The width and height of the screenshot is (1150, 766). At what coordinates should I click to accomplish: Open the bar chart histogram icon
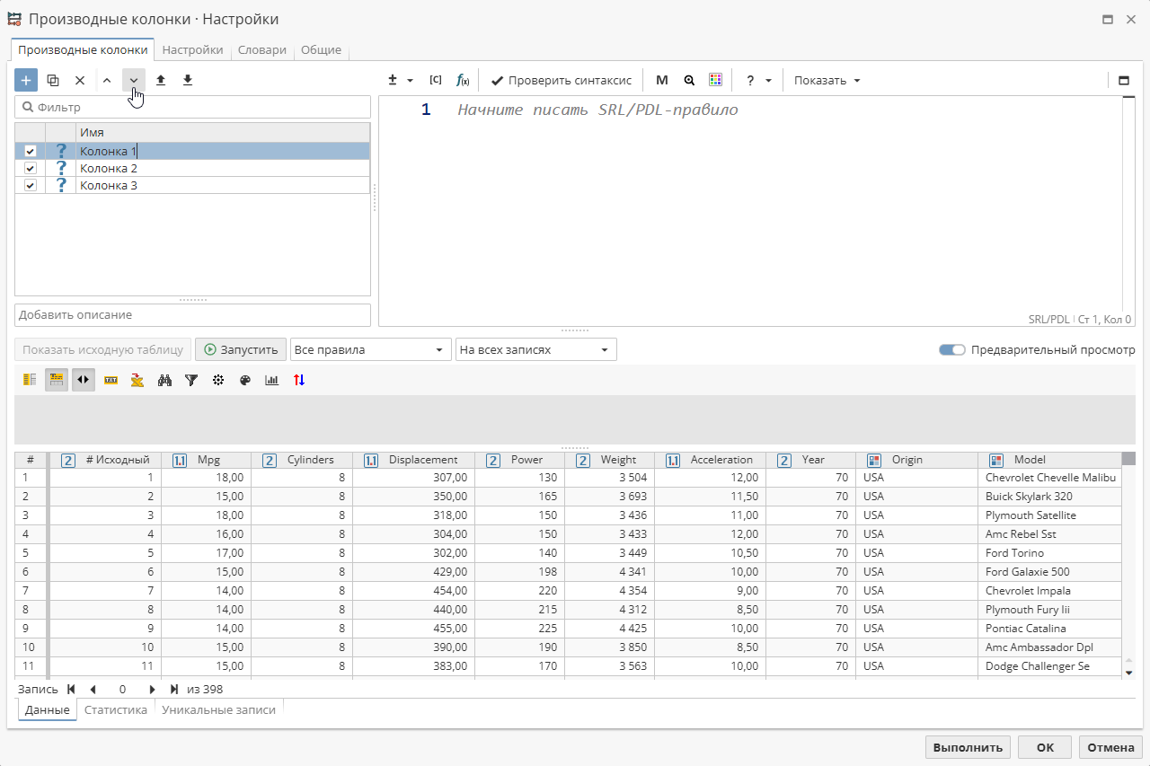pos(272,380)
